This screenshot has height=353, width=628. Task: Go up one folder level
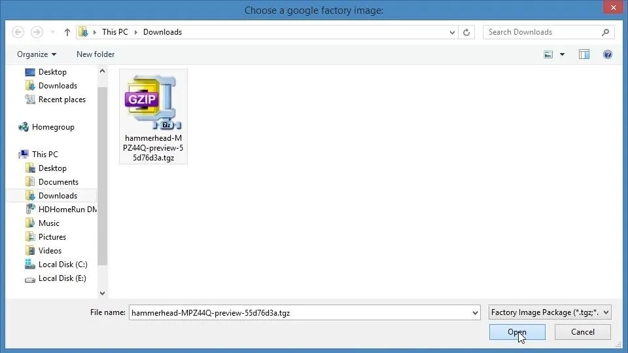point(67,32)
